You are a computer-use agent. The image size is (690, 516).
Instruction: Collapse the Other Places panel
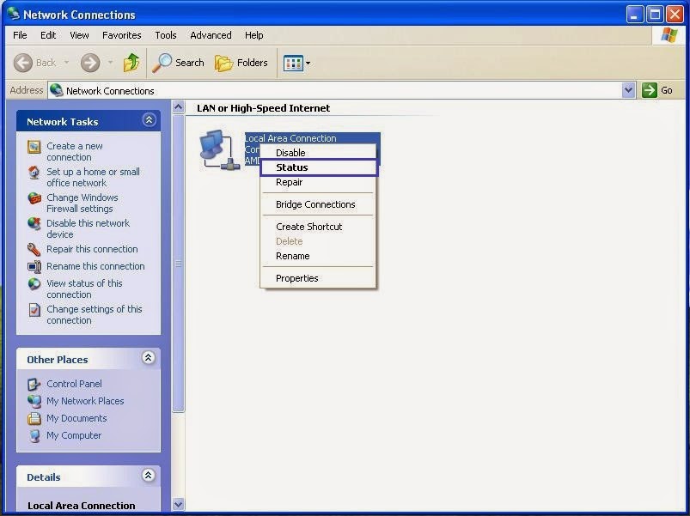tap(150, 358)
